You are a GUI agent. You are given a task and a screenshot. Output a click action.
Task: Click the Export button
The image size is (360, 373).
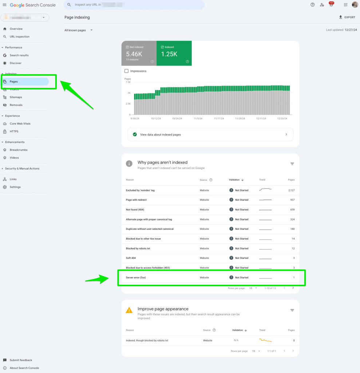coord(347,17)
